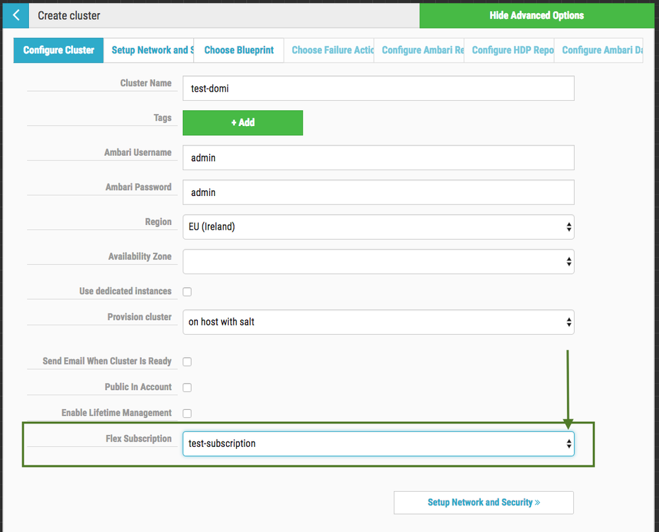Open the Provision cluster dropdown

(378, 322)
